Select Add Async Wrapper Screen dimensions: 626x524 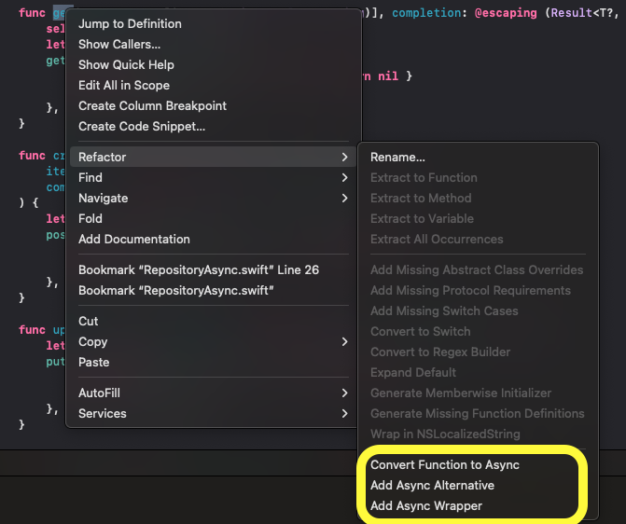[x=478, y=506]
